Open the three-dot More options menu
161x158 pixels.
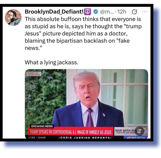[145, 12]
